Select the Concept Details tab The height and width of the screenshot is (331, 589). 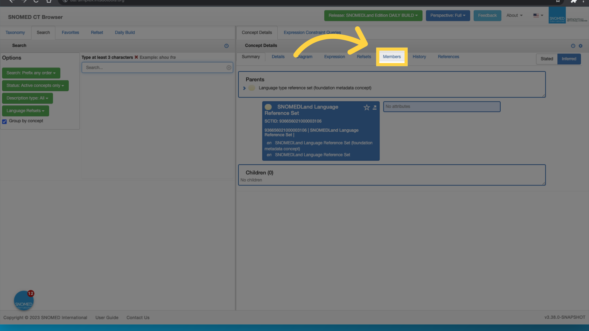tap(257, 32)
